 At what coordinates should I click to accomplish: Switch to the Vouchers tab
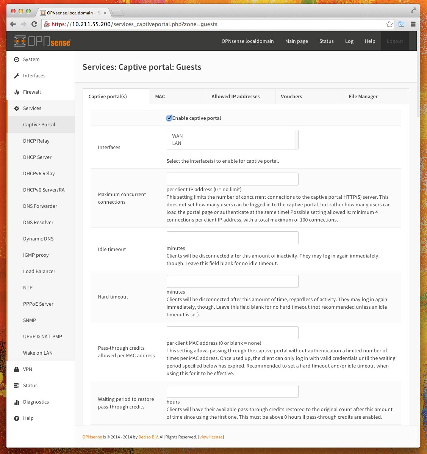point(309,96)
